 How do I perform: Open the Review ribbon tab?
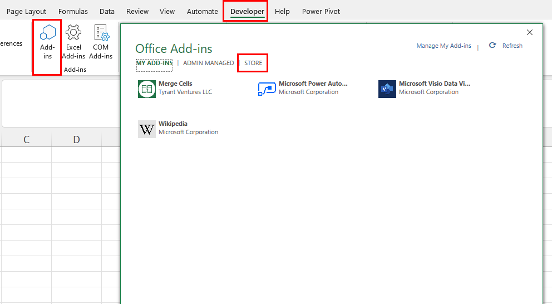137,11
